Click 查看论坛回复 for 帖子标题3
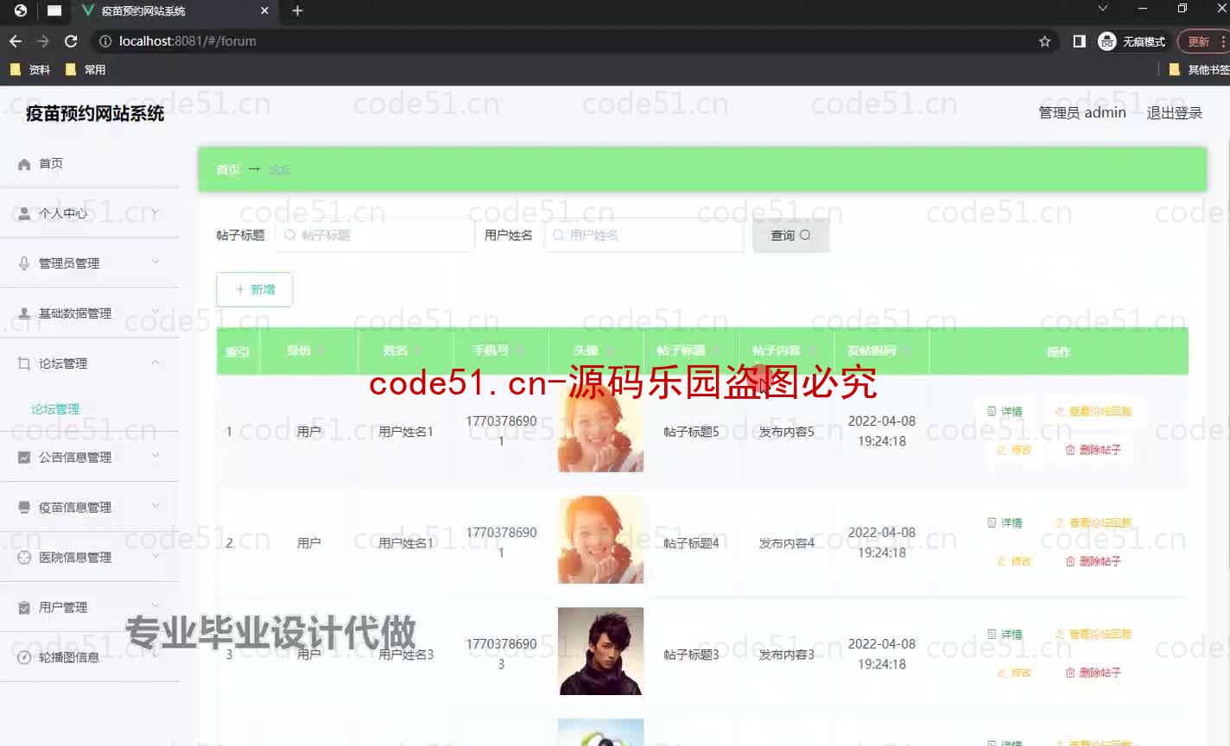The image size is (1230, 746). click(1093, 634)
